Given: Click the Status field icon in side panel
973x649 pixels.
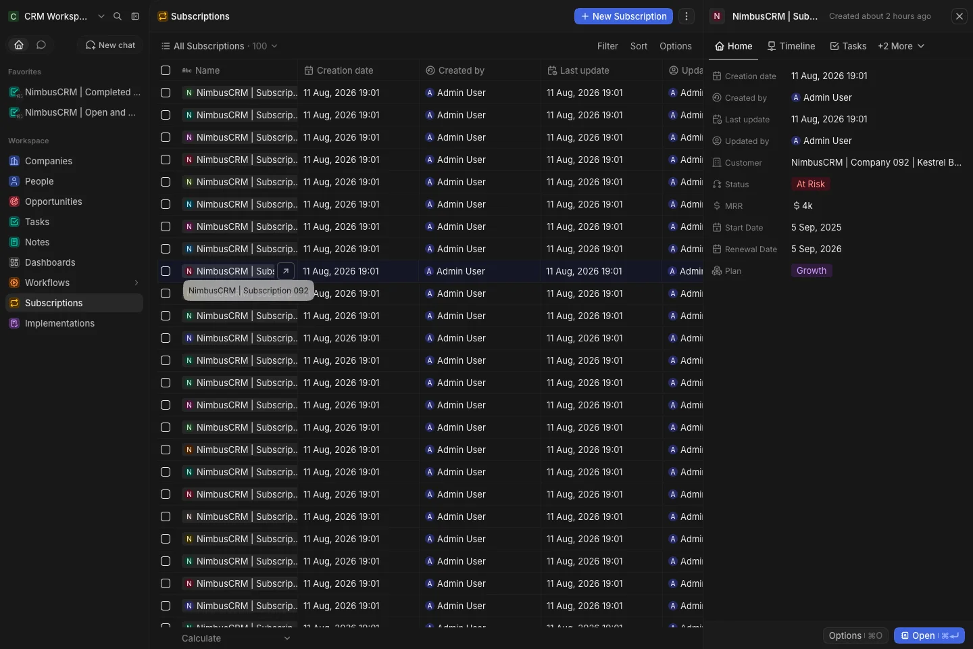Looking at the screenshot, I should coord(717,184).
